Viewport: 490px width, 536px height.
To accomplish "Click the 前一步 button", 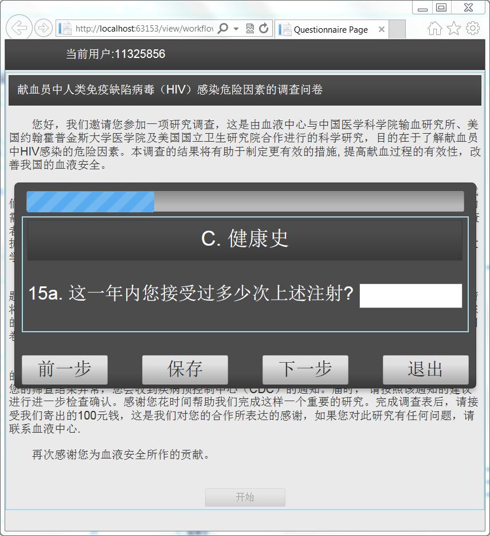I will (65, 370).
